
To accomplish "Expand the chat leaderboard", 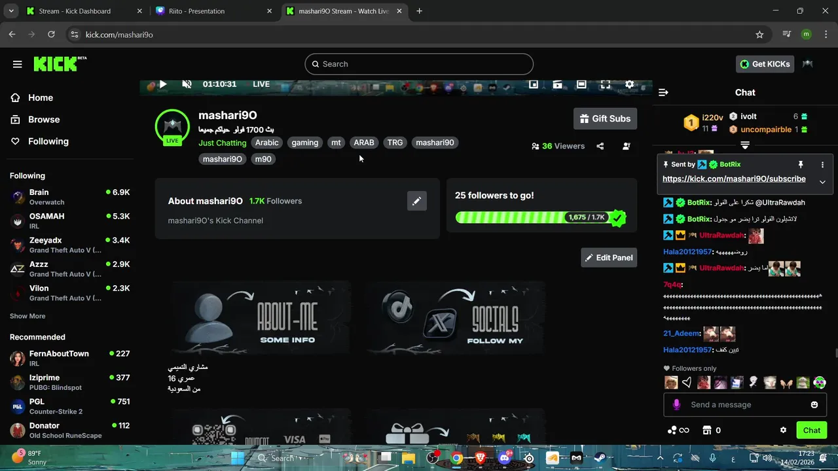I will coord(745,145).
